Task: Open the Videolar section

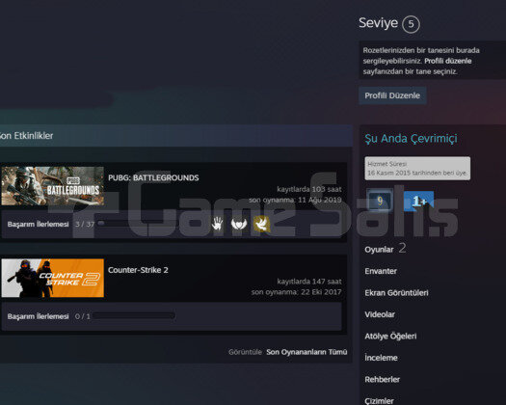Action: pos(380,314)
